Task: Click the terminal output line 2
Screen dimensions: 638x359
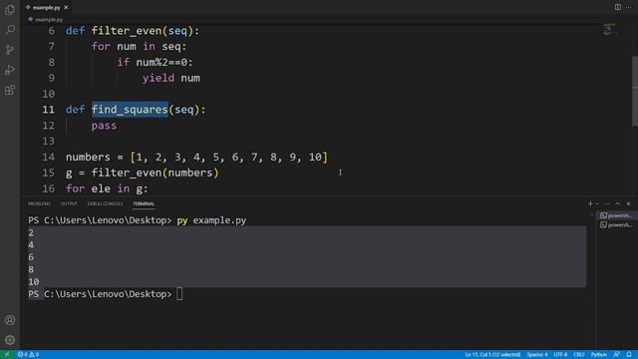Action: tap(31, 232)
